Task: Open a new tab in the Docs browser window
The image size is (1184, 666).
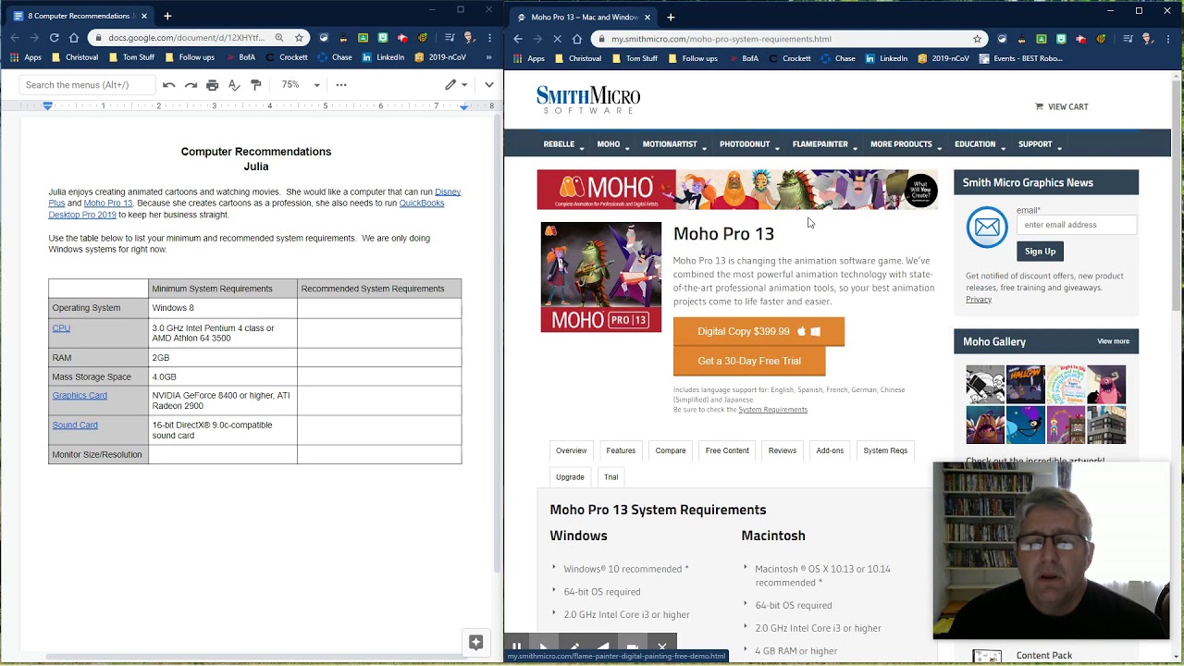Action: 167,16
